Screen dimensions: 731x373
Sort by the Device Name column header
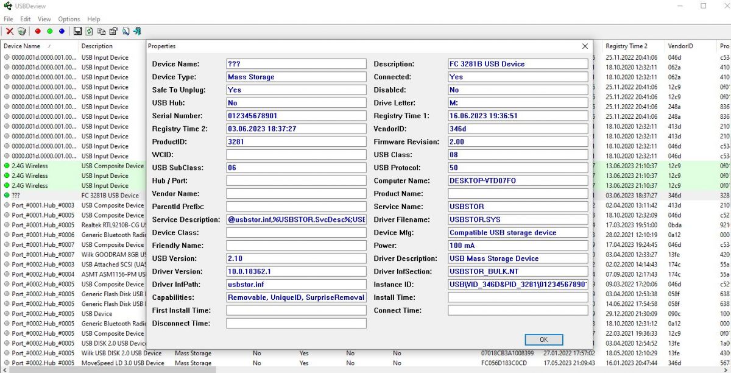click(x=39, y=46)
